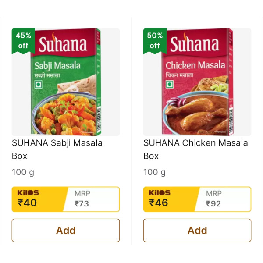Tap the vegetarian mark on Sabji Masala box

[38, 84]
